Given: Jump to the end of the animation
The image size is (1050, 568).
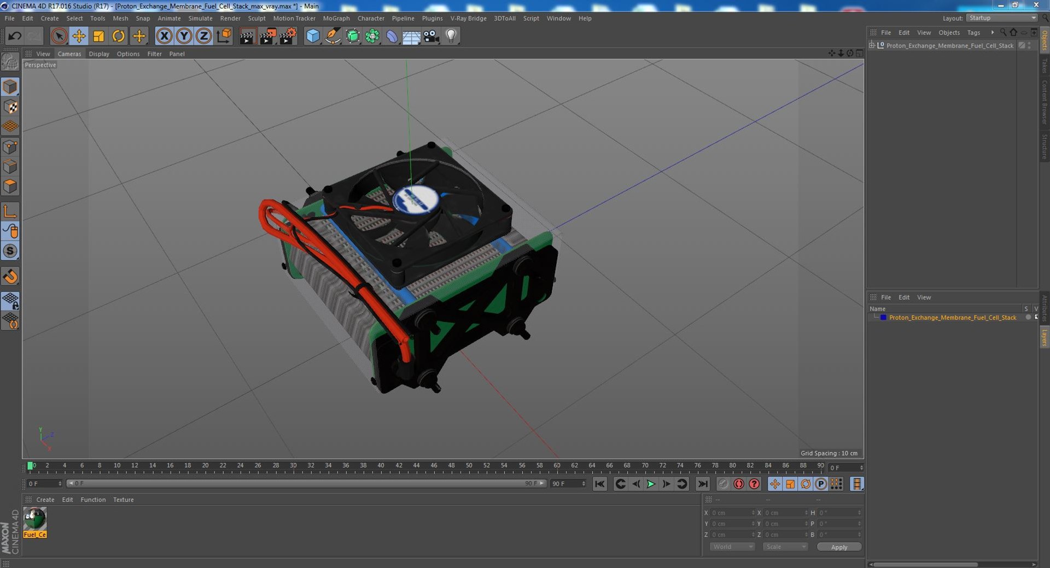Looking at the screenshot, I should pyautogui.click(x=703, y=484).
